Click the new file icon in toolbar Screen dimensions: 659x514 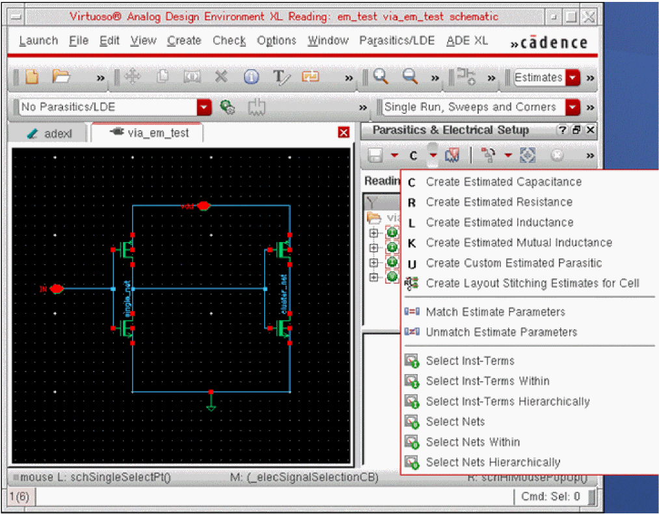(x=32, y=77)
